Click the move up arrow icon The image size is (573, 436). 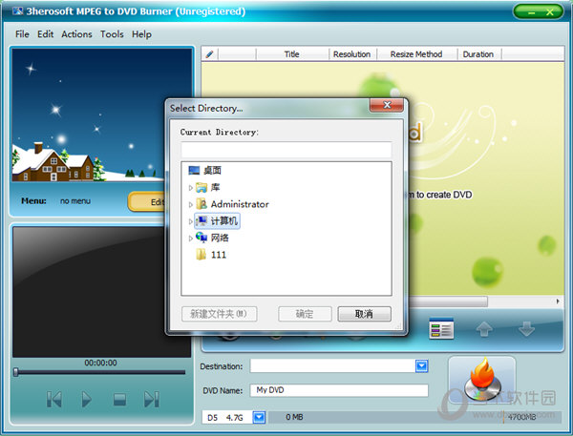484,329
